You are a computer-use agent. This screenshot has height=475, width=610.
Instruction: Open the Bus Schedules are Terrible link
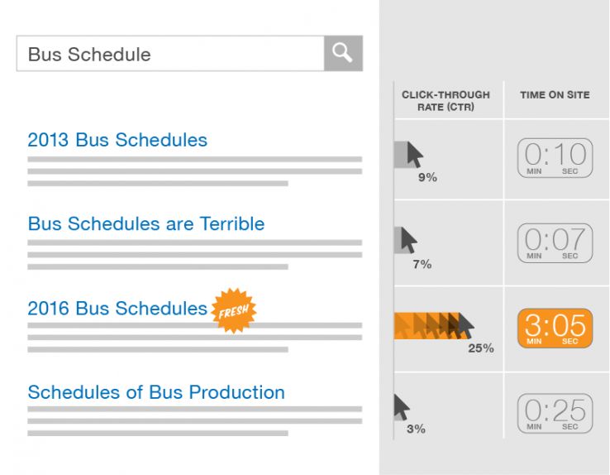click(146, 223)
